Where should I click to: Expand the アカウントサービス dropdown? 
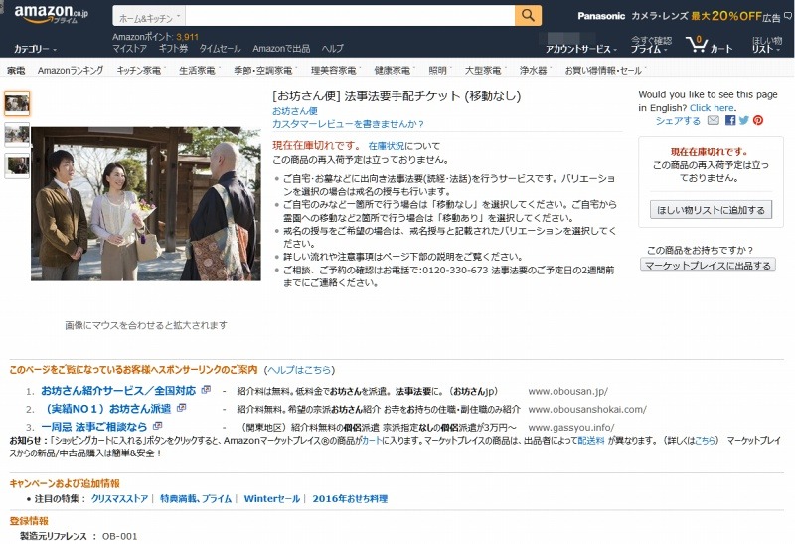(581, 49)
